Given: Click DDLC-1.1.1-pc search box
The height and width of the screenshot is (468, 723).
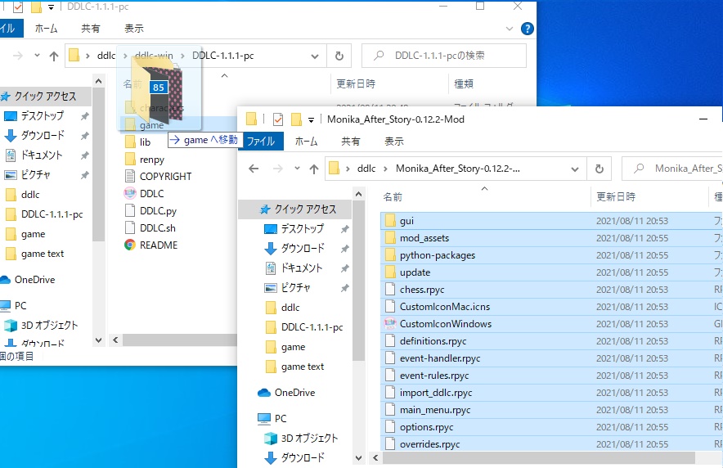Looking at the screenshot, I should tap(444, 56).
